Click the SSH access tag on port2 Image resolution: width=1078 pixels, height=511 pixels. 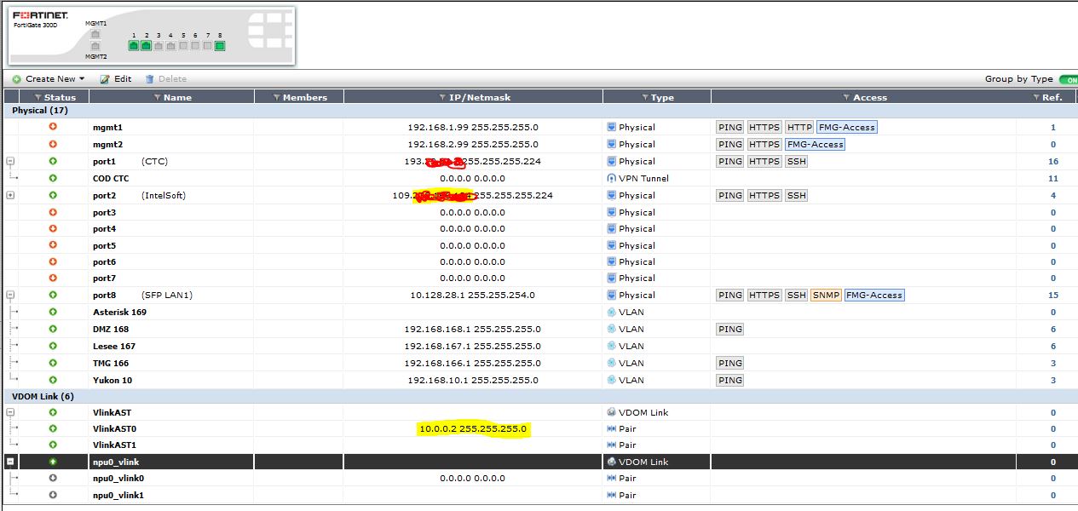pos(796,195)
